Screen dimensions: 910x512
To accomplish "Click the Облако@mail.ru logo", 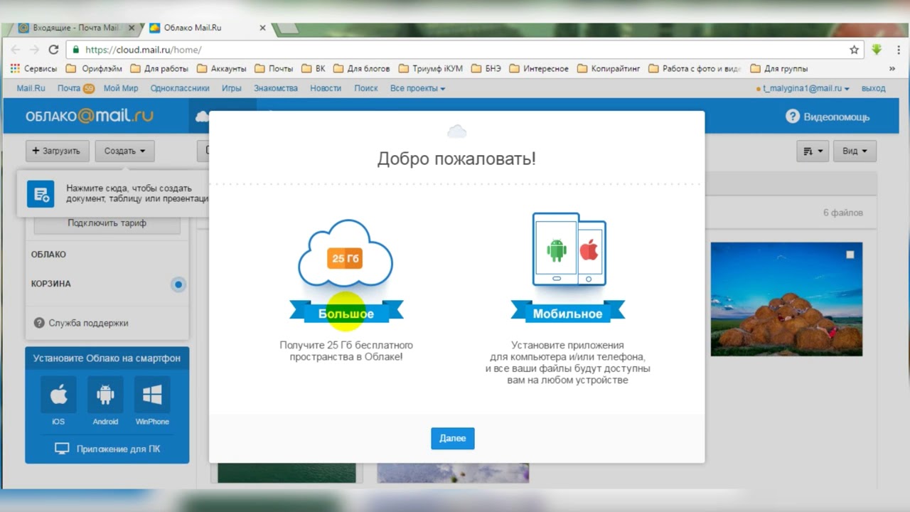I will tap(90, 116).
